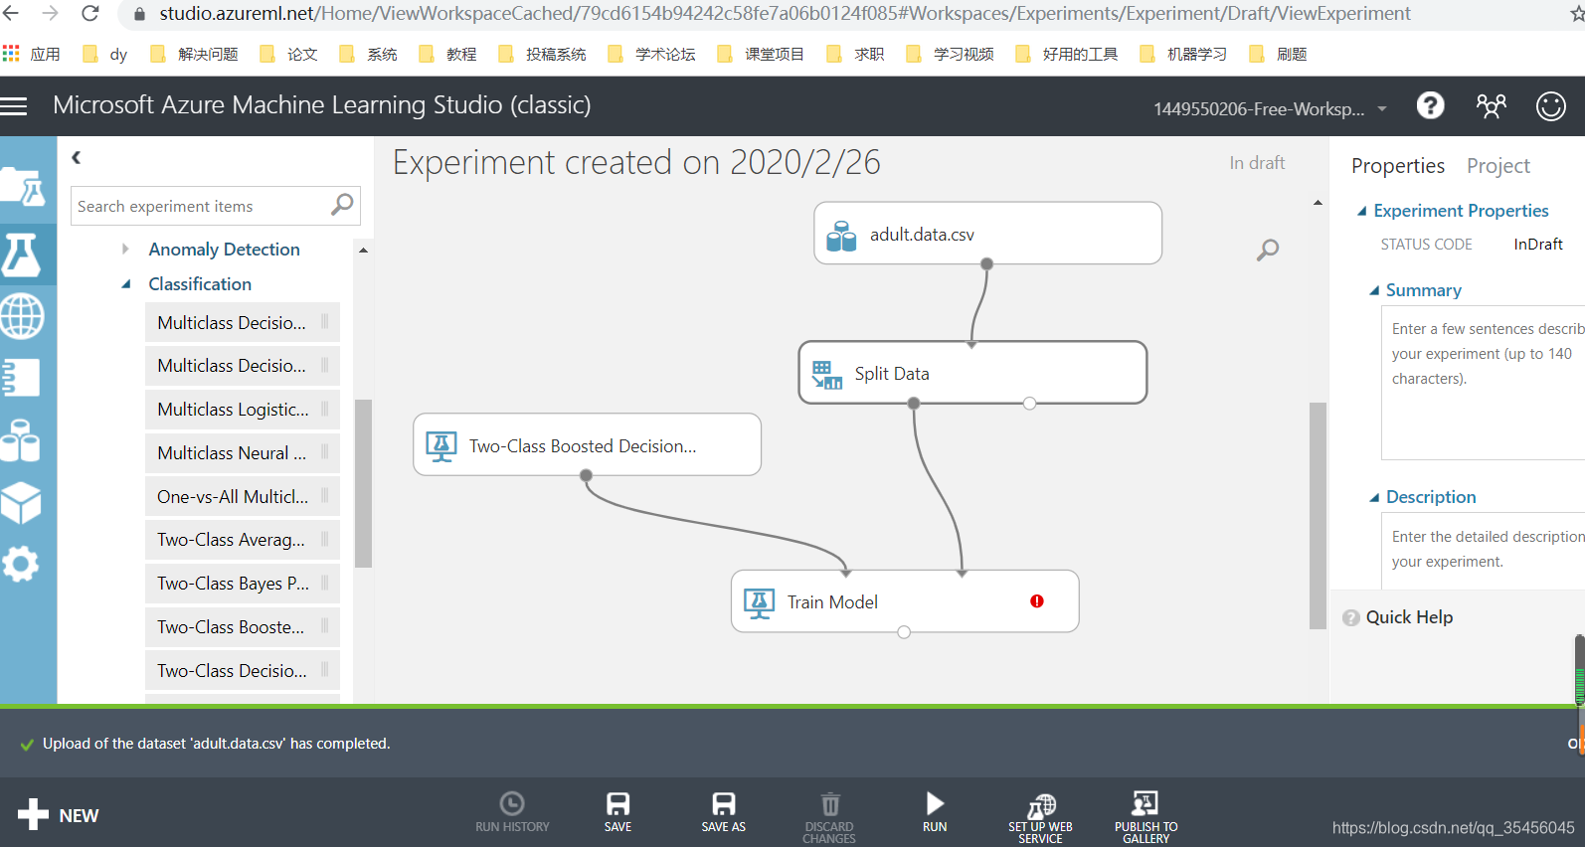Click the Quick Help label
Screen dimensions: 1585x847
click(1409, 617)
